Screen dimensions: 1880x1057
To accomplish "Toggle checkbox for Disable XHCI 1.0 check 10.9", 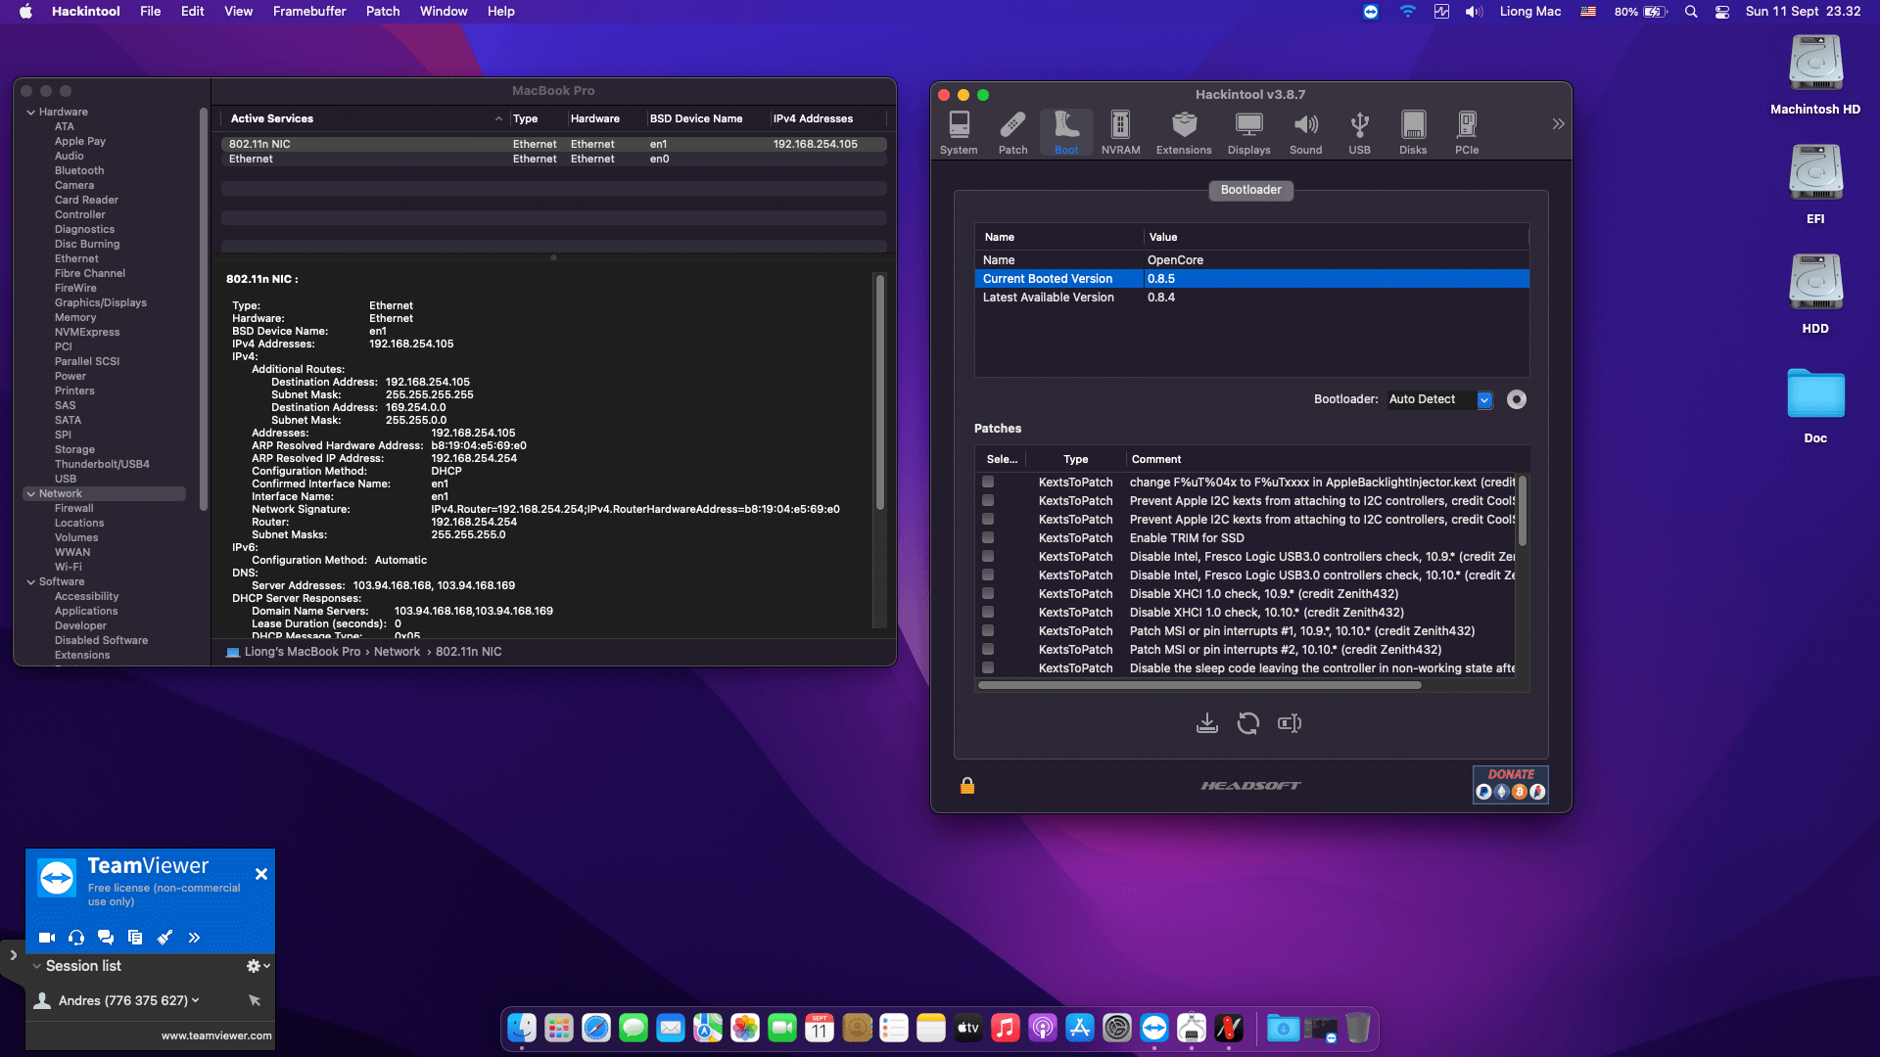I will (x=988, y=594).
